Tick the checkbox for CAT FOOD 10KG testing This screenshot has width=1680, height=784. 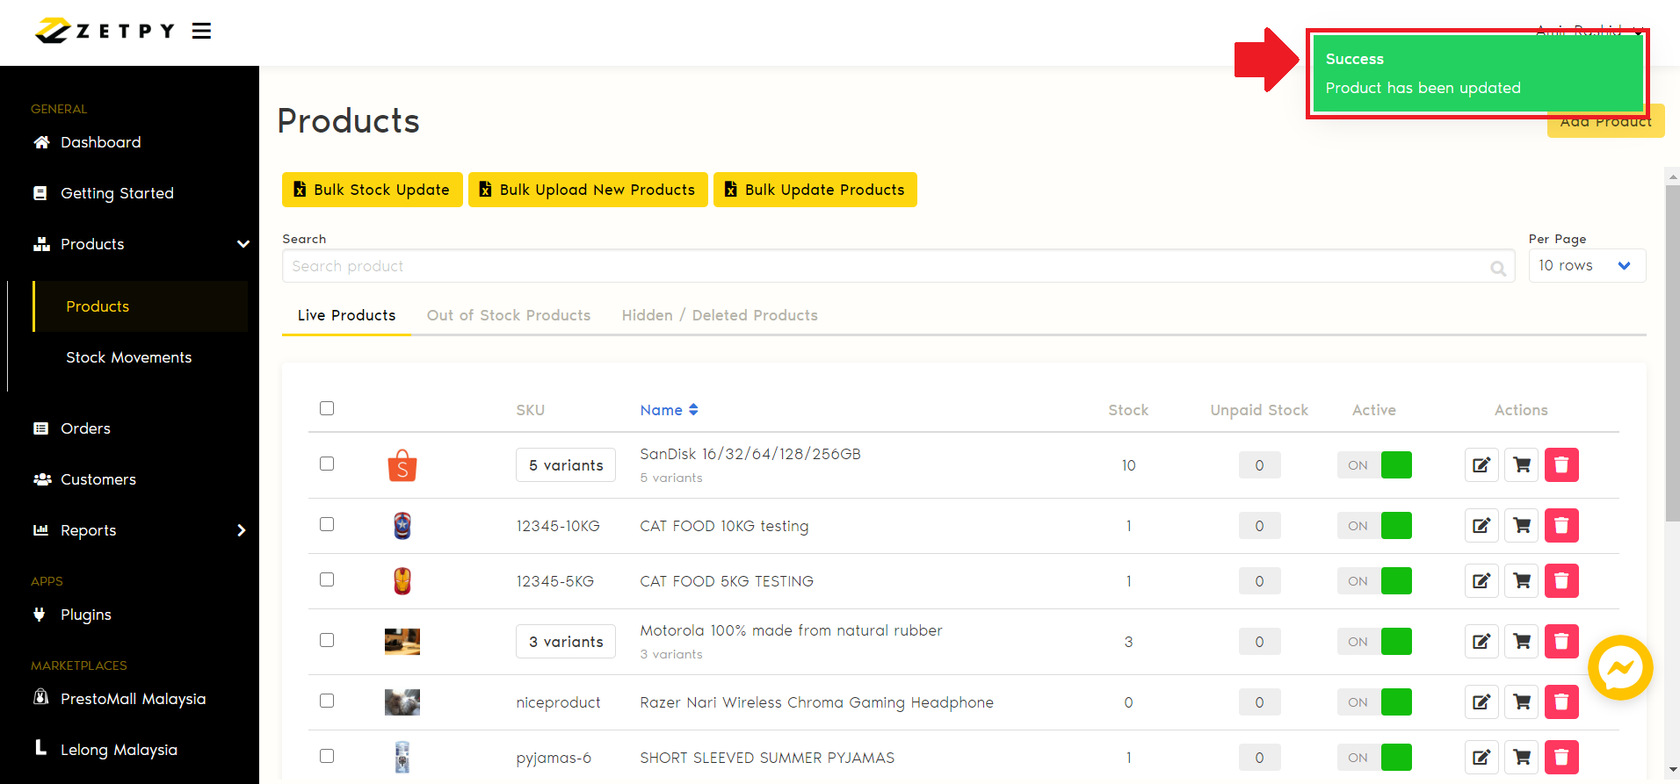[x=327, y=524]
